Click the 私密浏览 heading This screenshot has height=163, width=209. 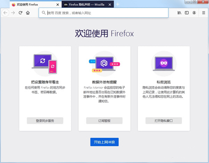pyautogui.click(x=164, y=82)
